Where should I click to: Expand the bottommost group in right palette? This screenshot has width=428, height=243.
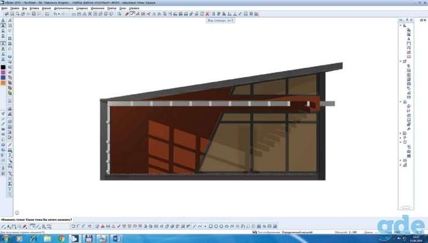400,165
